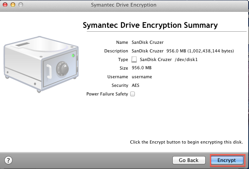Click the combination dial on the safe illustration

coord(63,69)
